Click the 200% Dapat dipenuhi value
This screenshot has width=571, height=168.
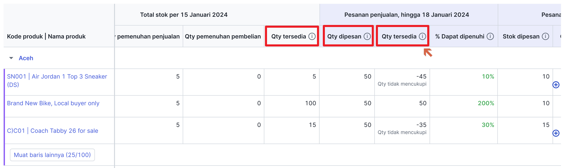click(486, 103)
